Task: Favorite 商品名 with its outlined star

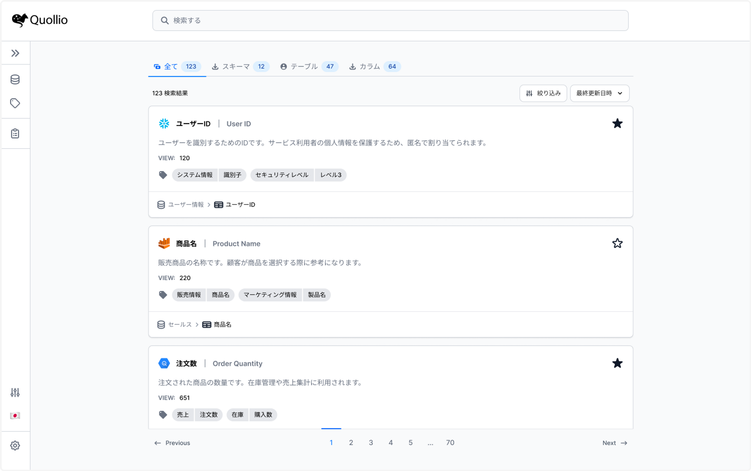Action: click(617, 243)
